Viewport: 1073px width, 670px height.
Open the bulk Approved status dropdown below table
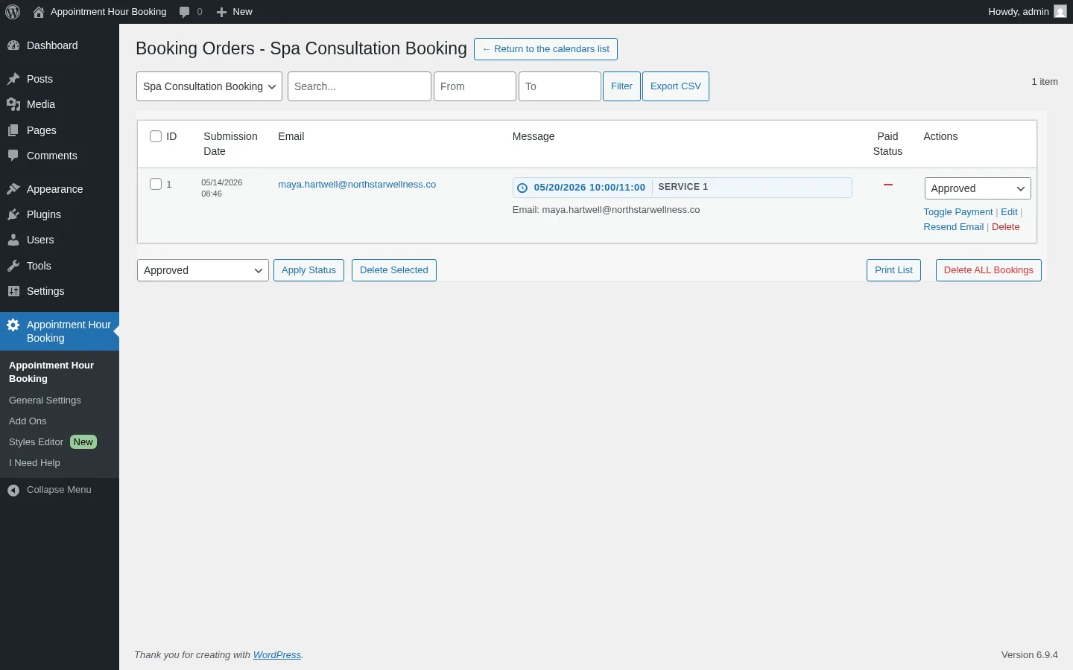(203, 270)
